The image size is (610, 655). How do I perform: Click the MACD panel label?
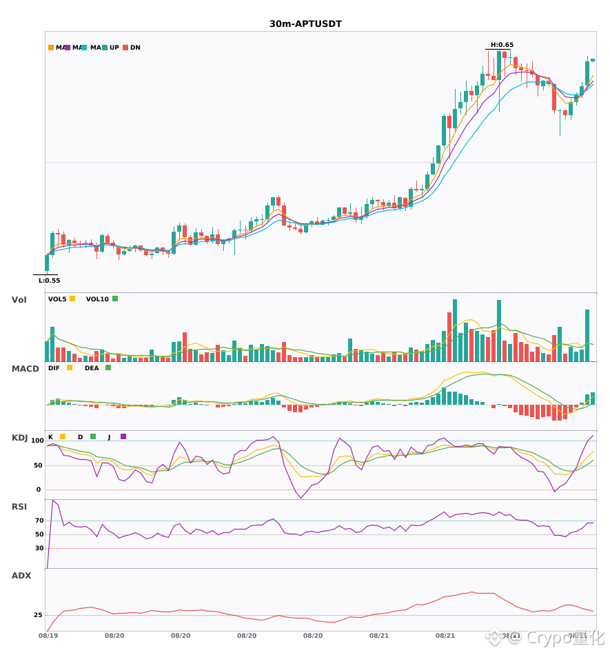click(25, 369)
